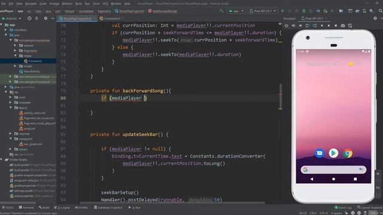Image resolution: width=383 pixels, height=215 pixels.
Task: Expand the mipmap folder
Action: tap(11, 134)
